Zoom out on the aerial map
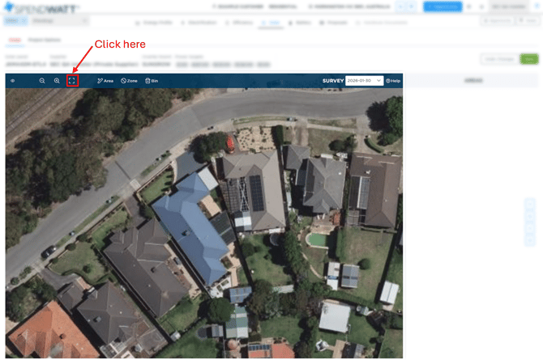The image size is (543, 364). pos(42,81)
